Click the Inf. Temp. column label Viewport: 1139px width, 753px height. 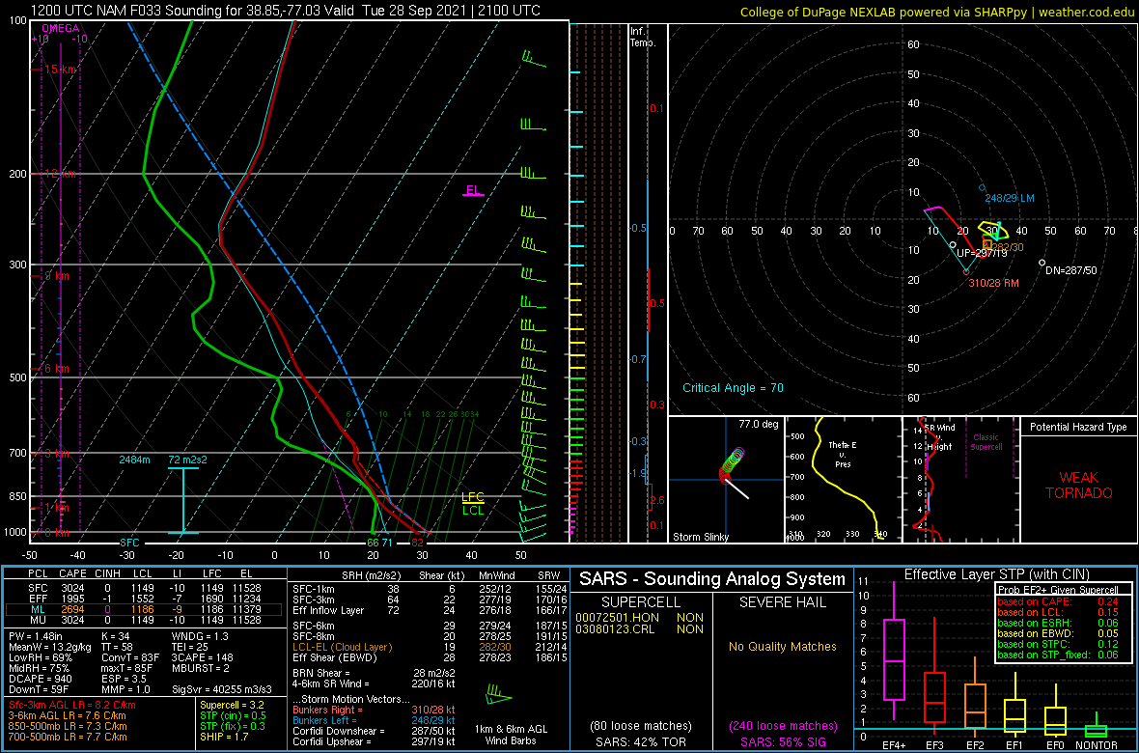tap(644, 37)
